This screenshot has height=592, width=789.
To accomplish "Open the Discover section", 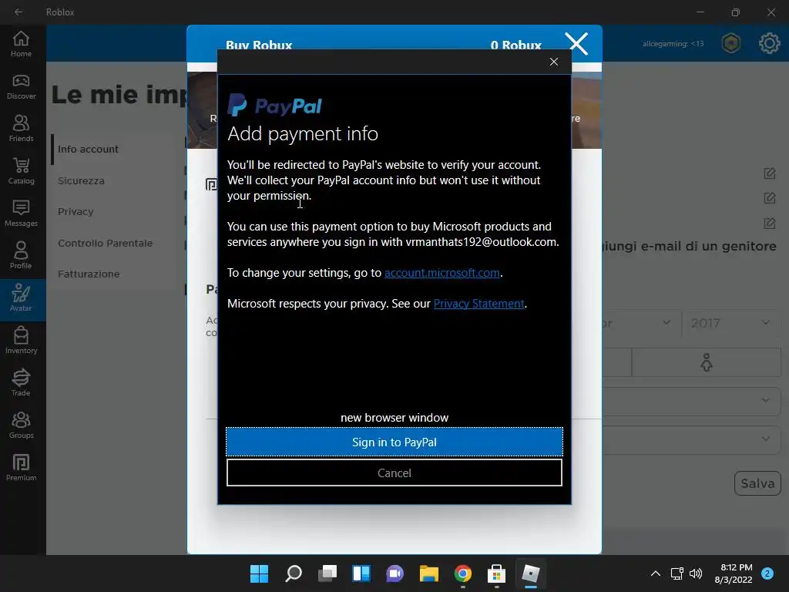I will 21,86.
